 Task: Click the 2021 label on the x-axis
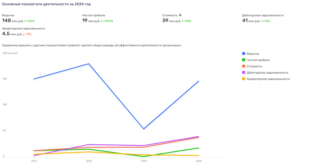[x=34, y=161]
